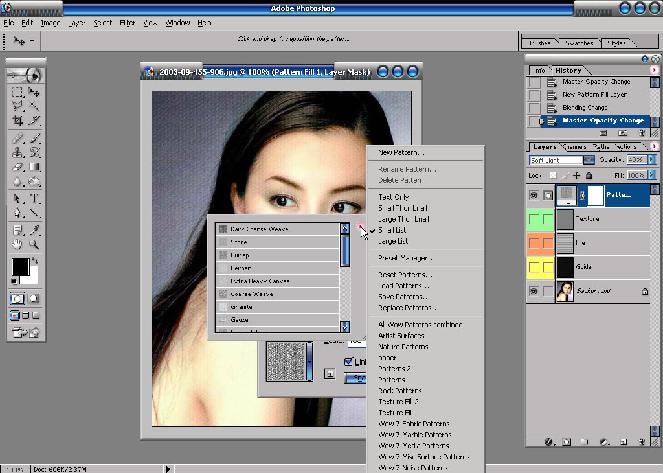663x473 pixels.
Task: Load the Rock Patterns set
Action: [x=399, y=391]
